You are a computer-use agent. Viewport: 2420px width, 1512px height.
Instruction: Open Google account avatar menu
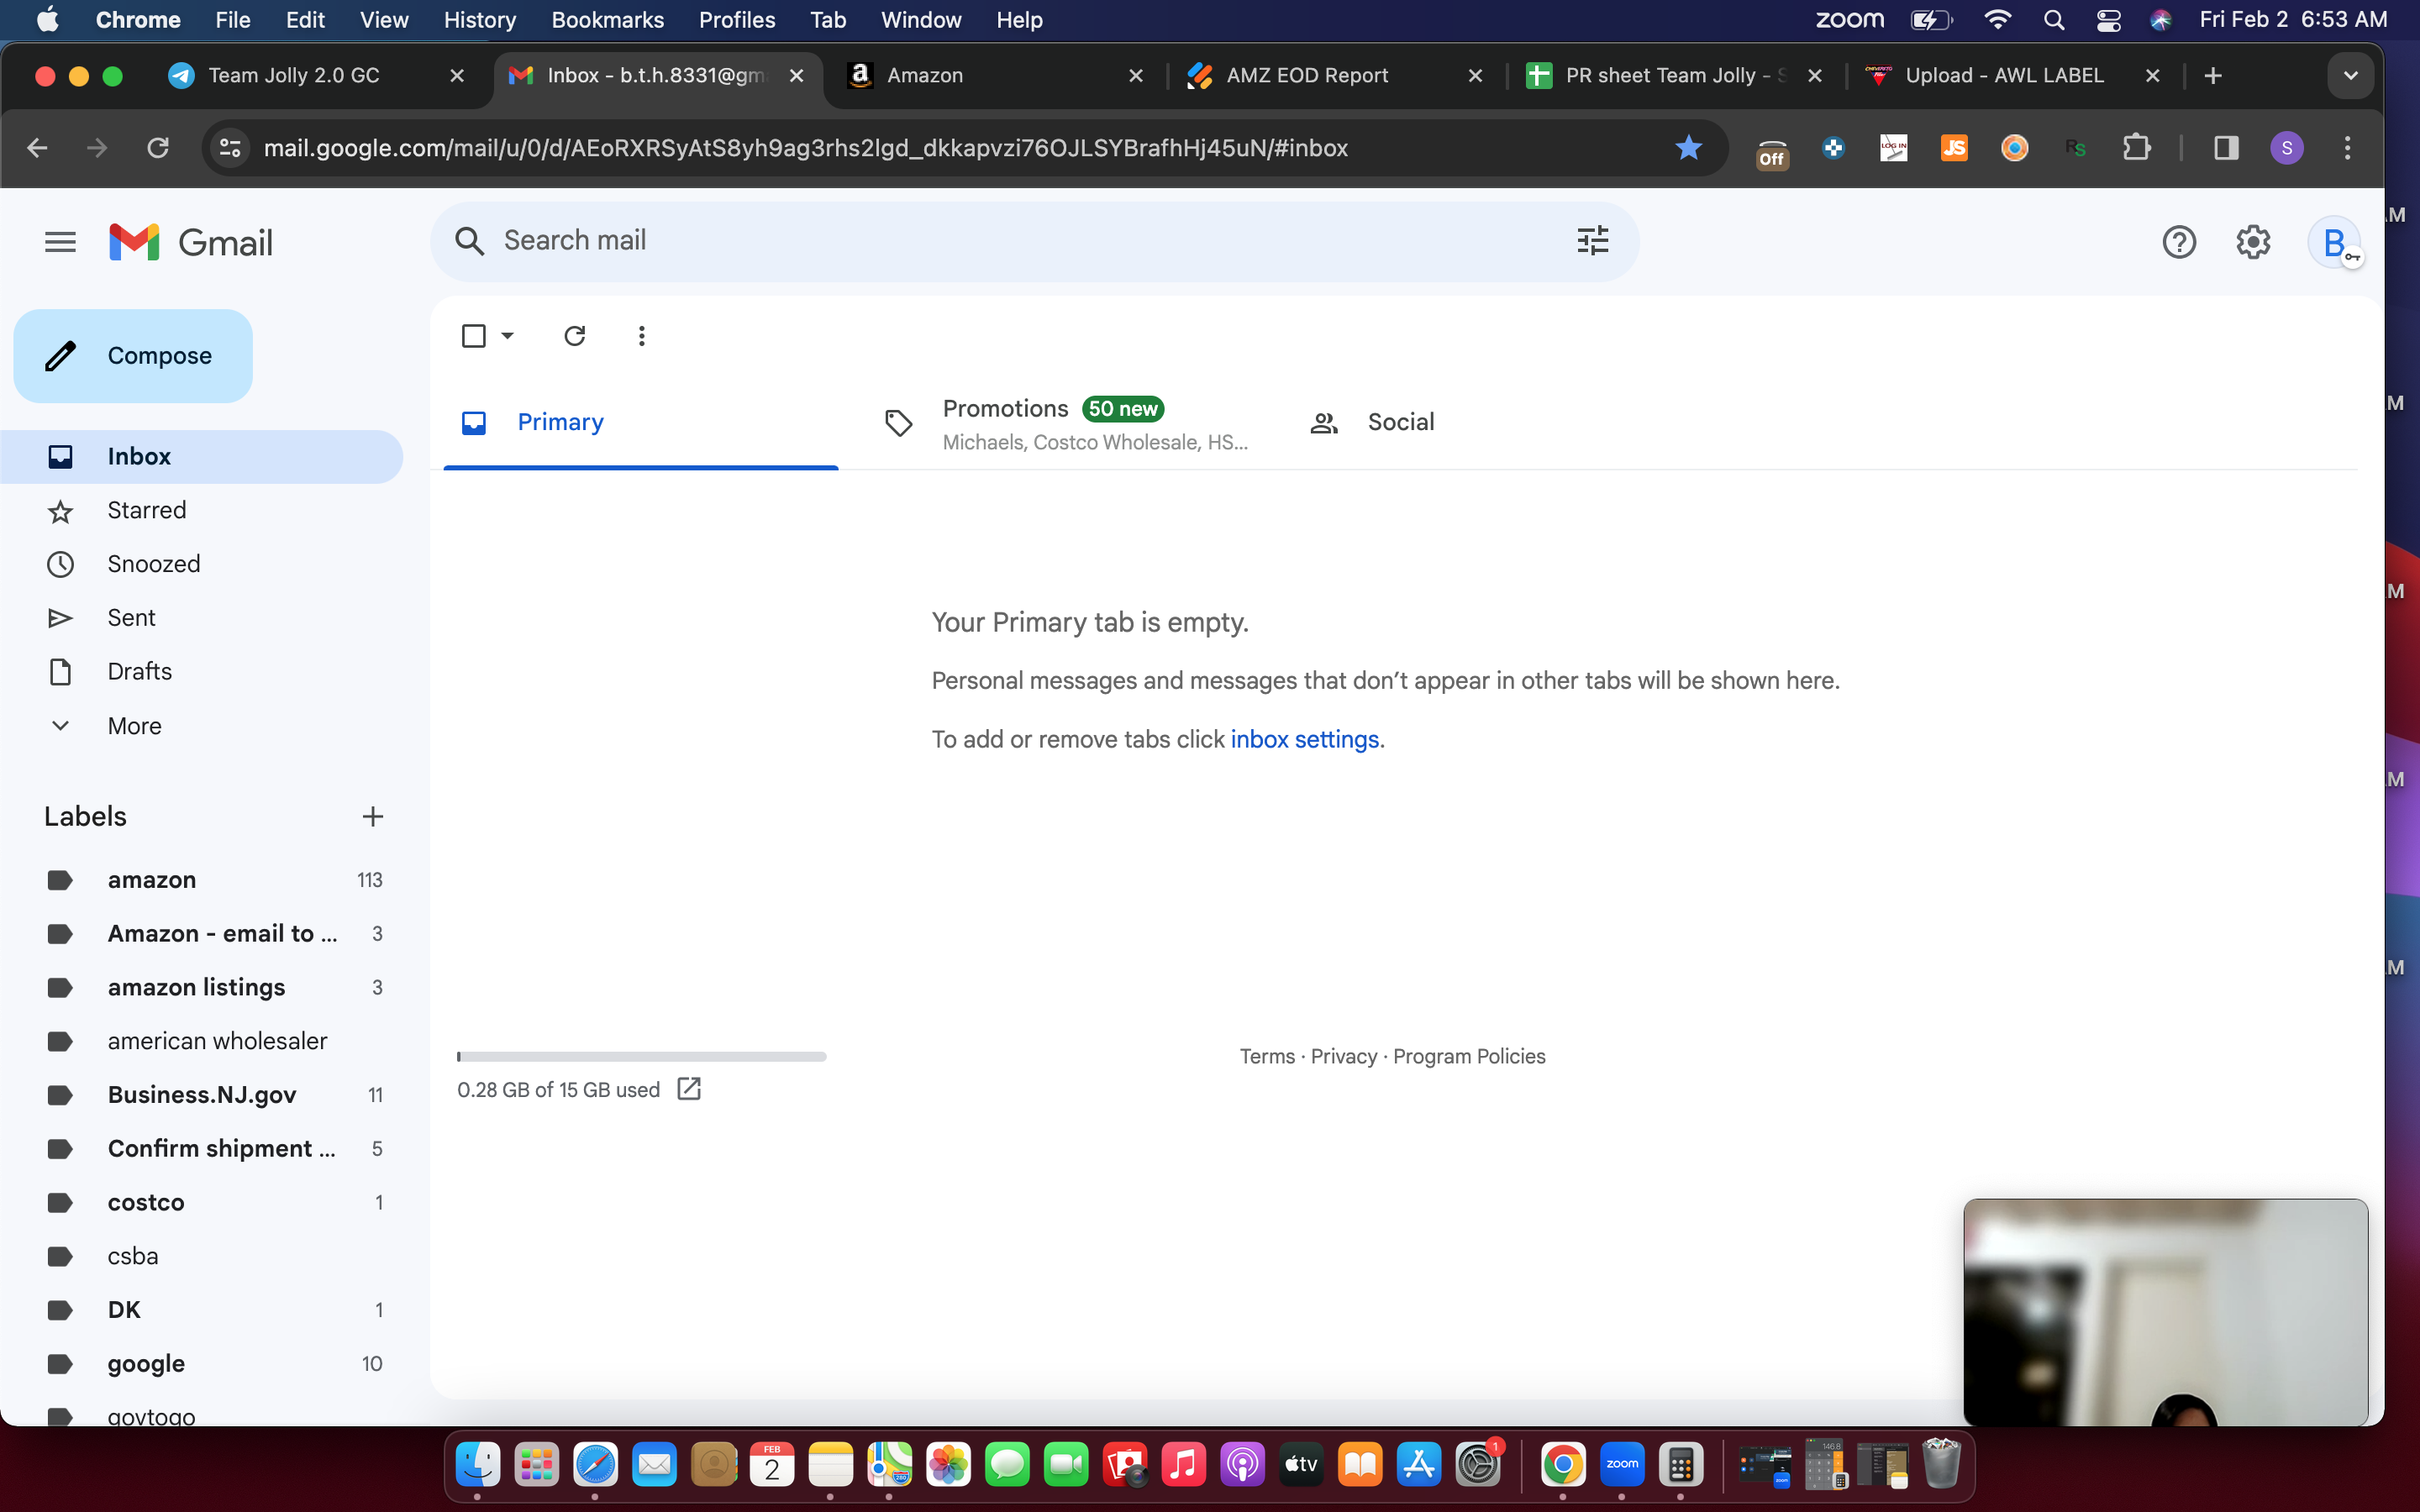pyautogui.click(x=2334, y=242)
